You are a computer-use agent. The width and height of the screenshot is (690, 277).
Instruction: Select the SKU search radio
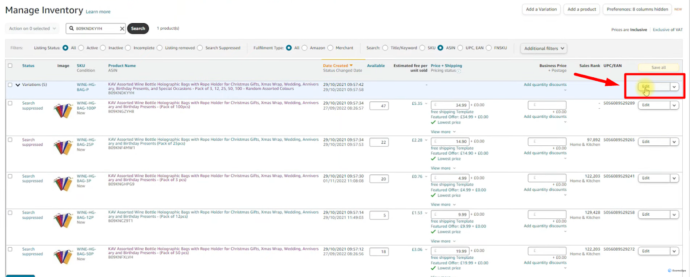pos(422,48)
